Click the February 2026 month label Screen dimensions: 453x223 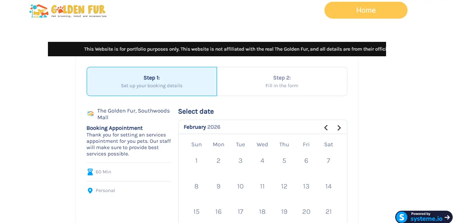(x=202, y=127)
